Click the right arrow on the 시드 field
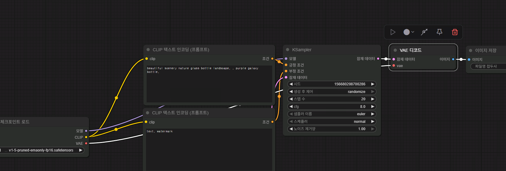Screen dimensions: 506x171 372,84
